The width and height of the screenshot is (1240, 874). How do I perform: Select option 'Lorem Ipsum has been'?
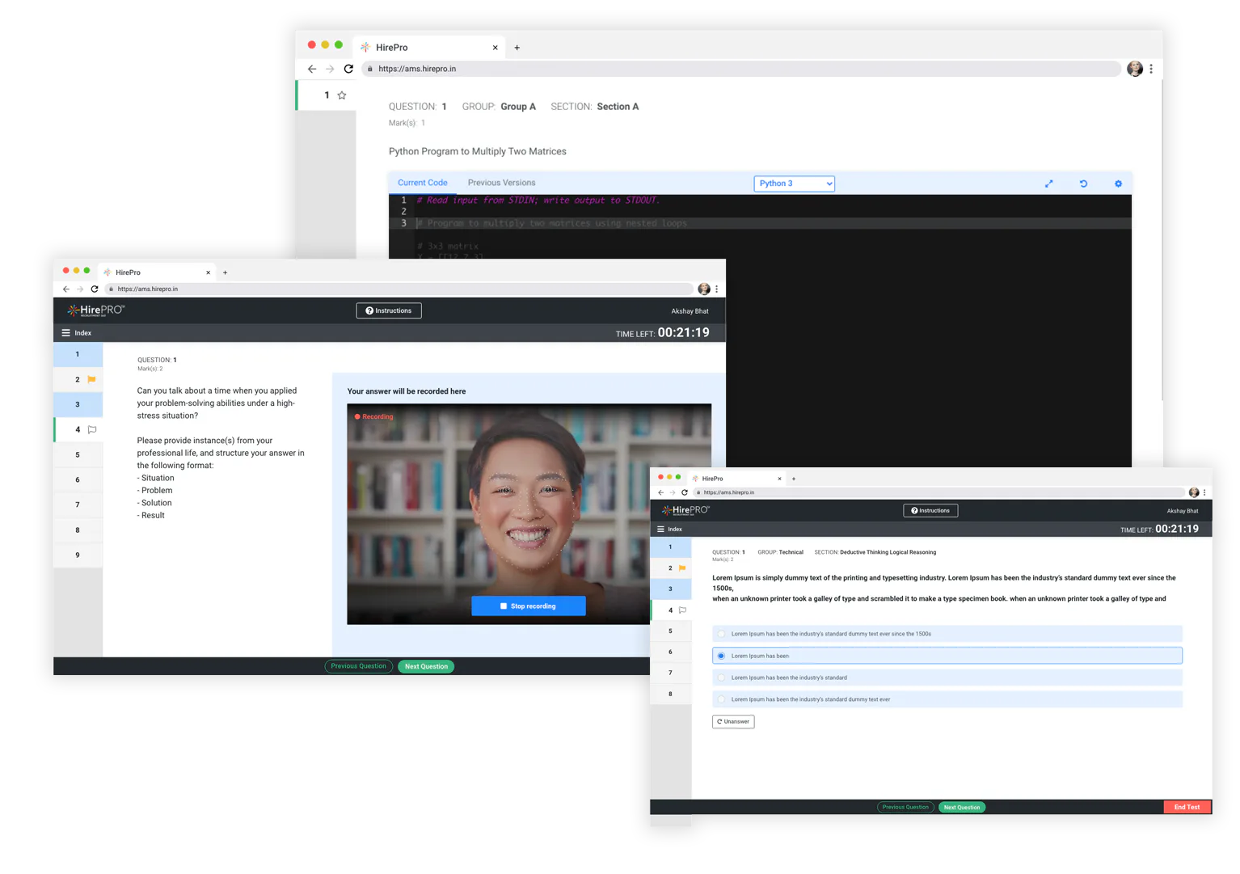point(947,656)
